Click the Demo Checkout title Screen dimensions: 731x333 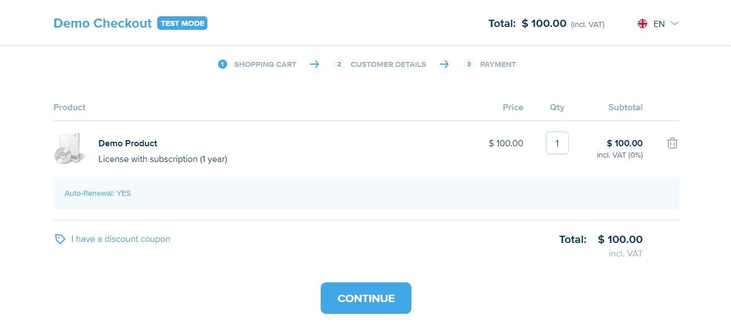pyautogui.click(x=103, y=23)
